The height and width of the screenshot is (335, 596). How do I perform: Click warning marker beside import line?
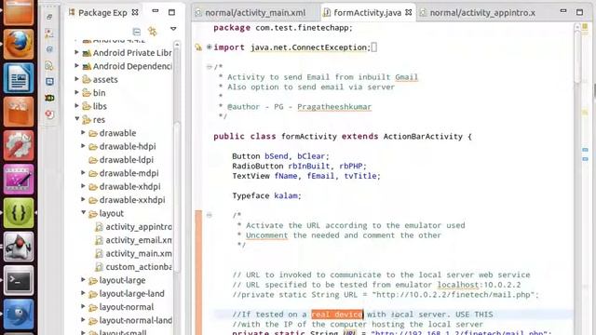pyautogui.click(x=198, y=47)
